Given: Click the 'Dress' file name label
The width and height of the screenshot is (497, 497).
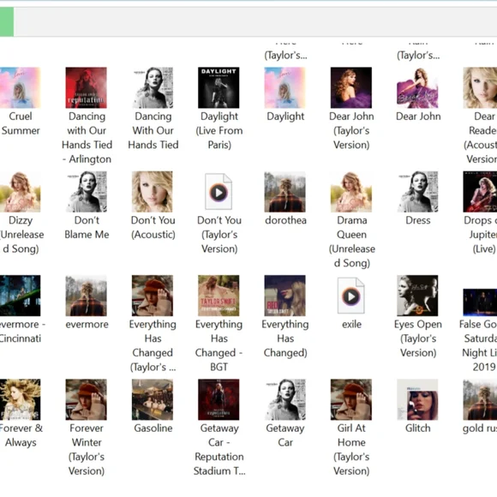Looking at the screenshot, I should click(x=418, y=220).
